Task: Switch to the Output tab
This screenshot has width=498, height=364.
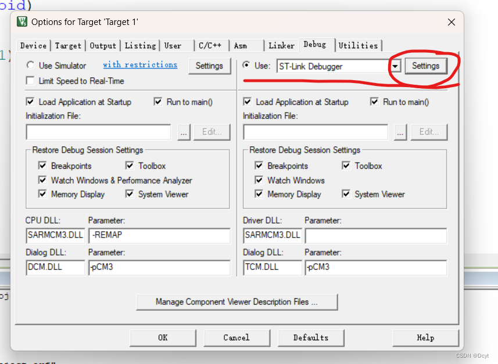Action: 103,46
